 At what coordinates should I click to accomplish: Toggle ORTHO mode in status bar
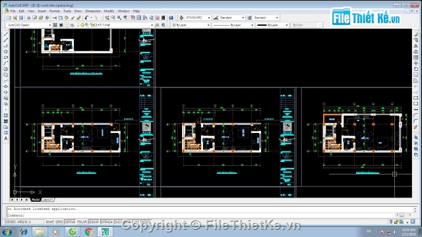[70, 222]
